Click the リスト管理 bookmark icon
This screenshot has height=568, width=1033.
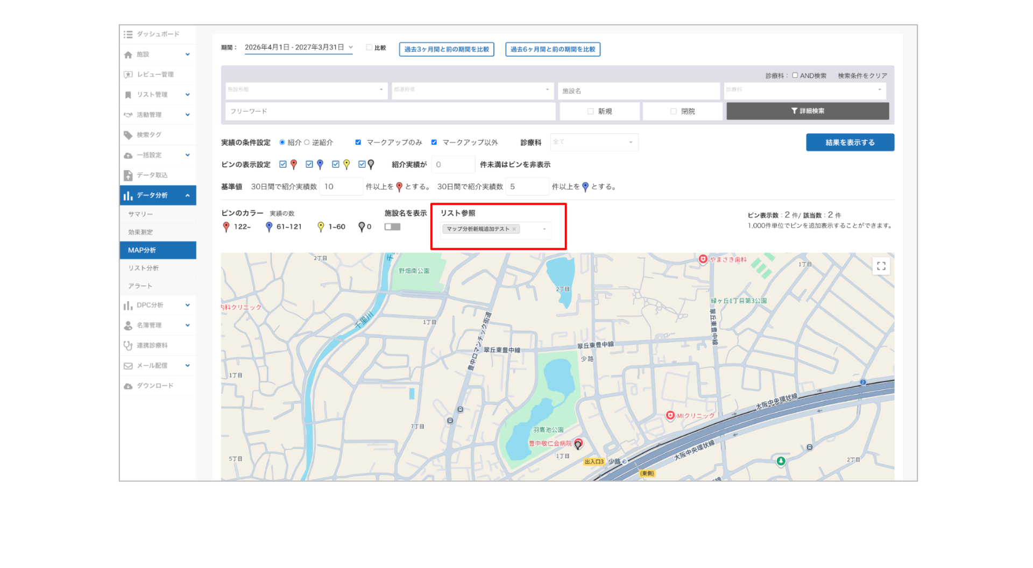[128, 95]
